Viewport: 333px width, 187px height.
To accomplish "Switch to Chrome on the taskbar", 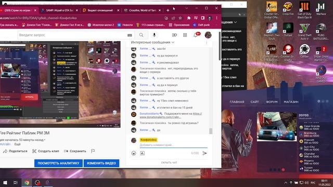I will (x=27, y=182).
